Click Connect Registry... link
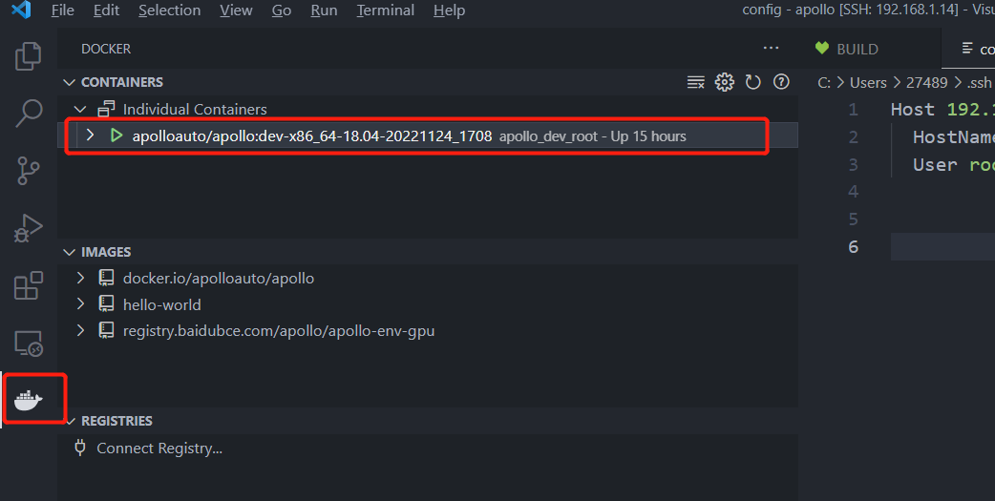995x501 pixels. tap(159, 448)
